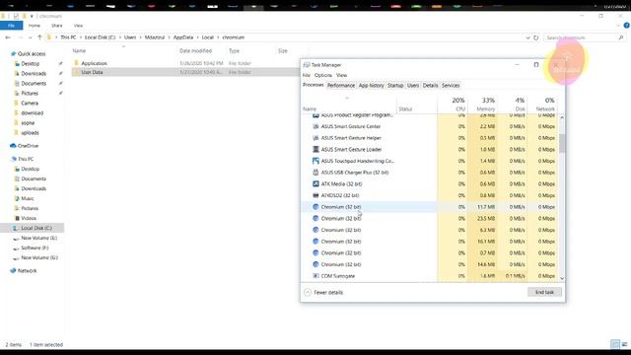
Task: Click the address bar refresh icon
Action: coord(536,37)
